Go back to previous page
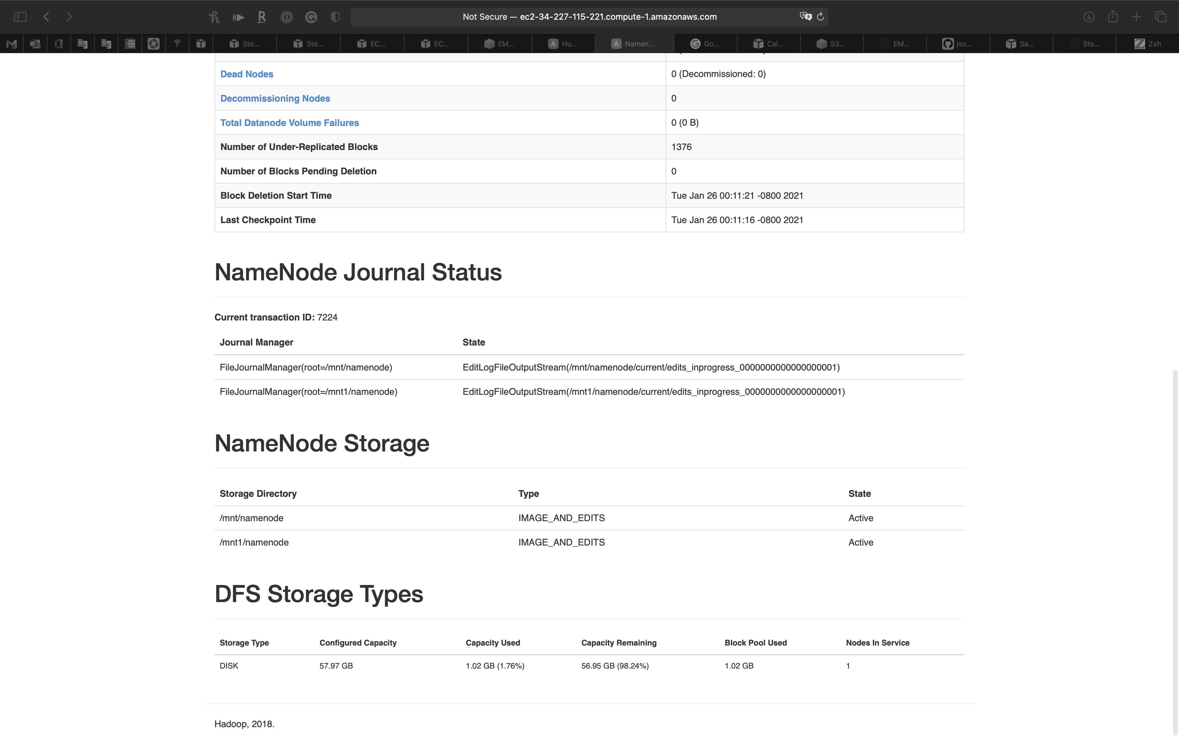 46,16
